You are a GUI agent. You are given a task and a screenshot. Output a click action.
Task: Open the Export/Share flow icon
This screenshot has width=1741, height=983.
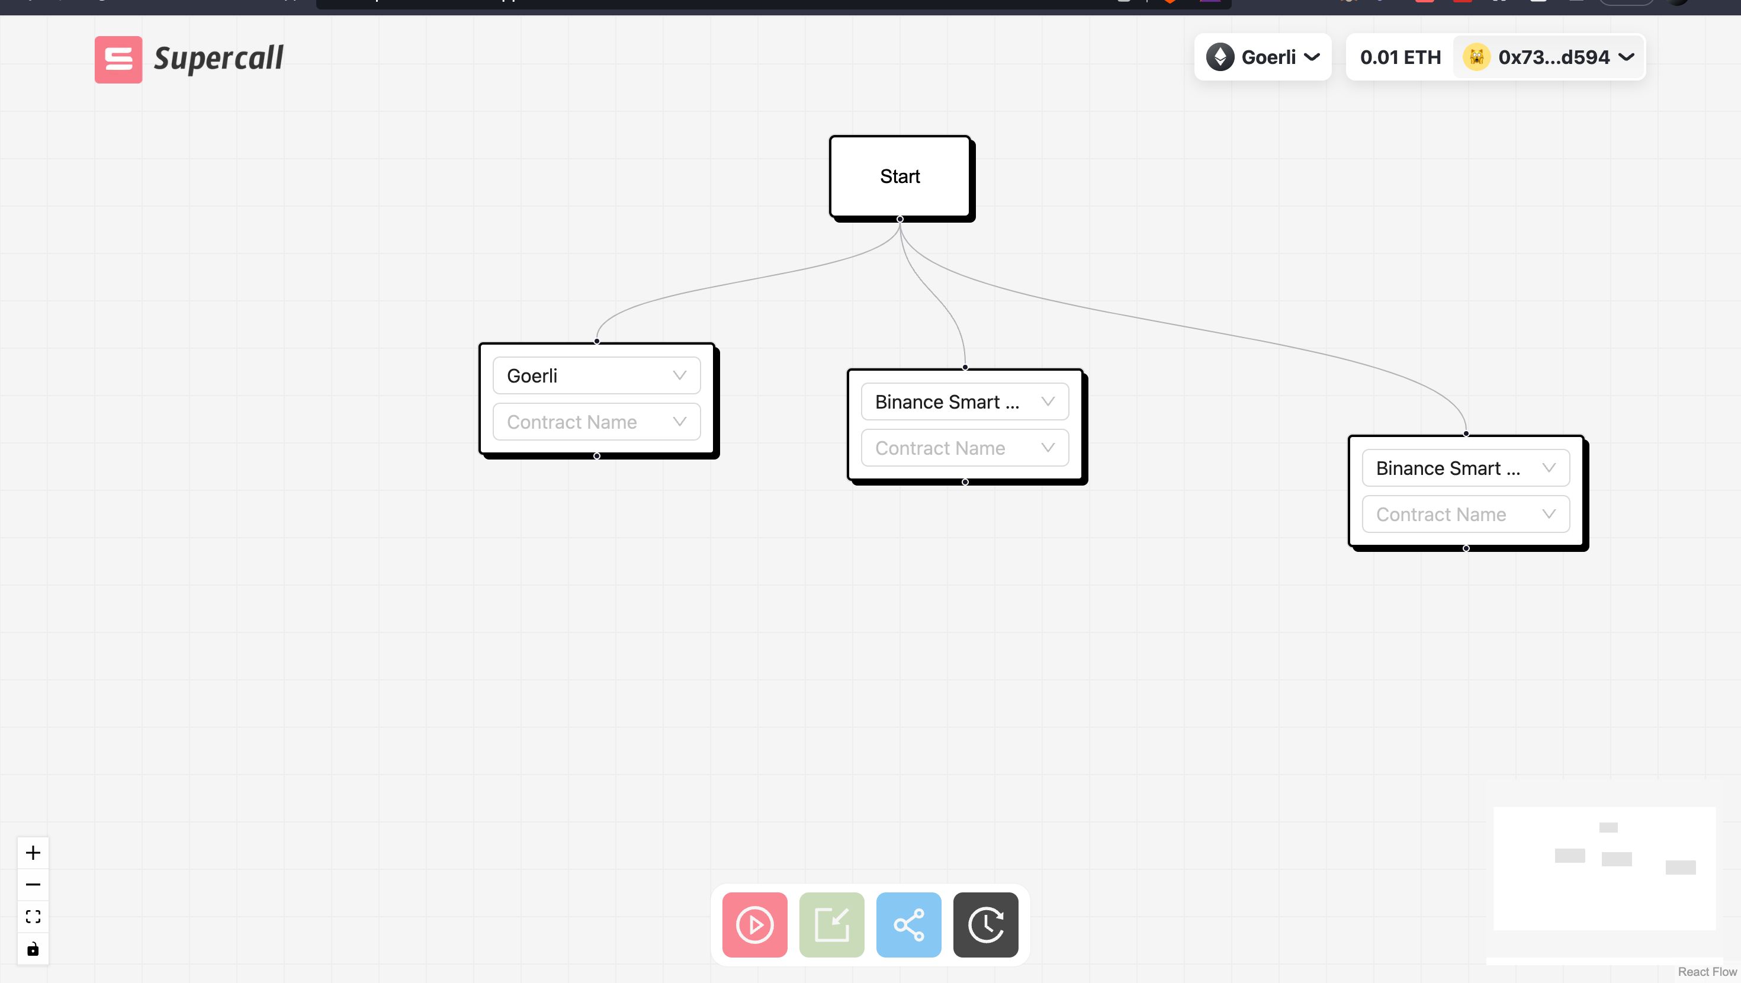tap(909, 924)
